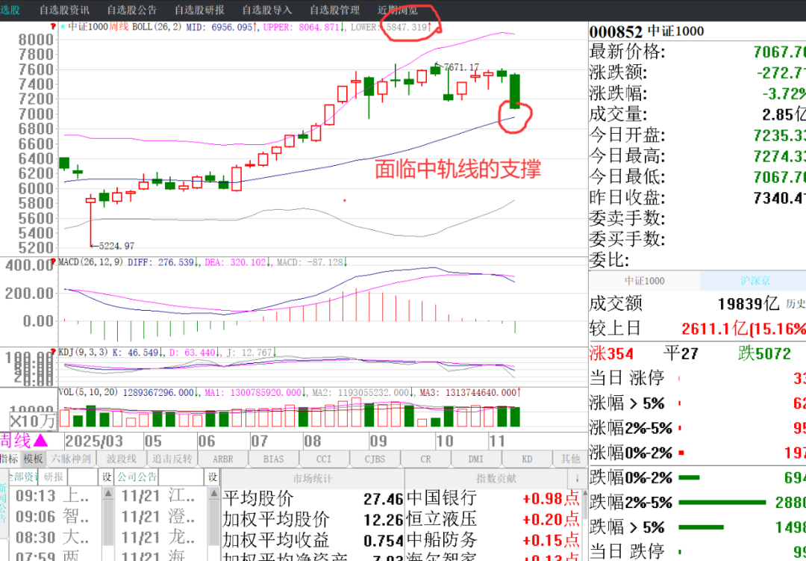Expand the magenta 周线 period triangle
Viewport: 806px width, 561px height.
point(40,441)
